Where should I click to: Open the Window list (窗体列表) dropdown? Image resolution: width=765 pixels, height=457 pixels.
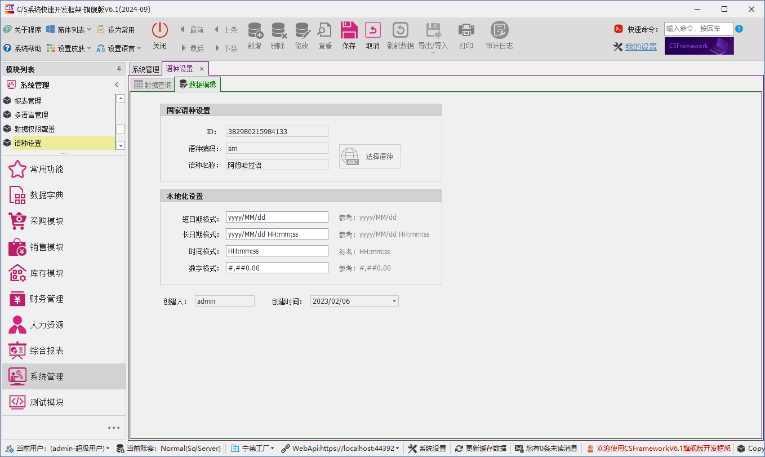[x=69, y=30]
